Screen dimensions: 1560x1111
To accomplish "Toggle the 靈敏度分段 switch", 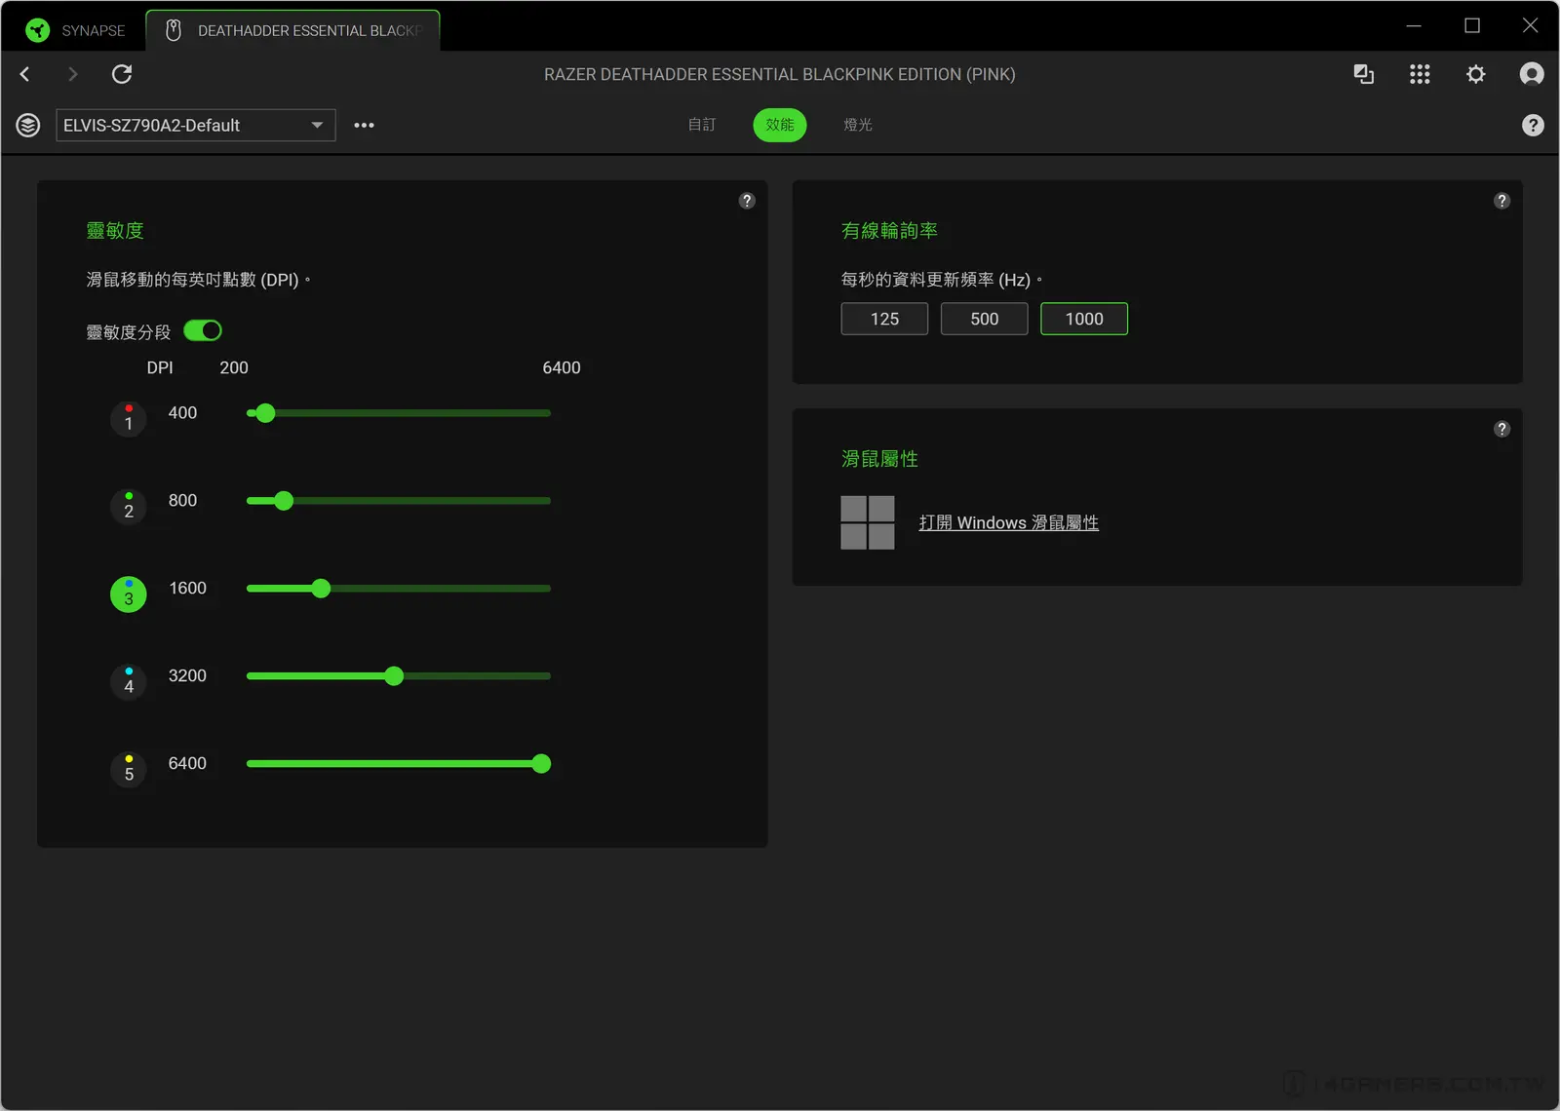I will pyautogui.click(x=203, y=331).
